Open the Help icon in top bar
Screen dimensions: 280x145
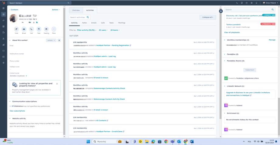(x=247, y=3)
